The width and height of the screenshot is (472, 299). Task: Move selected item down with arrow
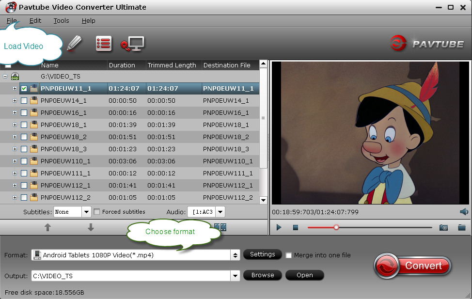(x=91, y=227)
